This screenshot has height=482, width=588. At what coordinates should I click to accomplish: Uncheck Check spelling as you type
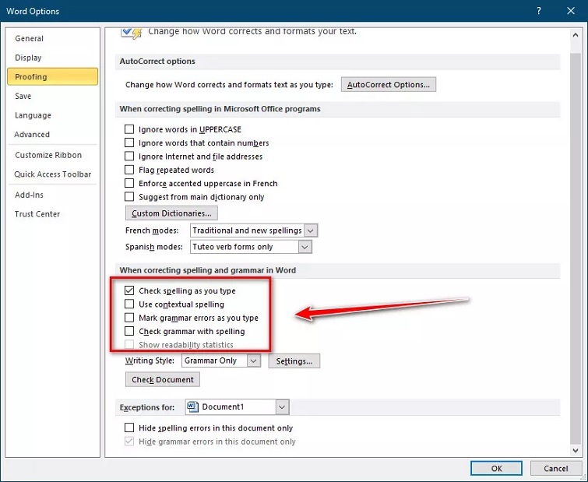130,290
